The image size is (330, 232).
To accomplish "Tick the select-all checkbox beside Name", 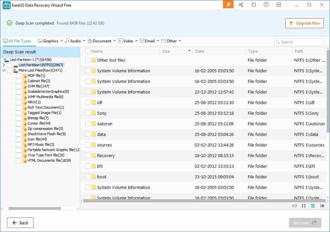I will 88,51.
